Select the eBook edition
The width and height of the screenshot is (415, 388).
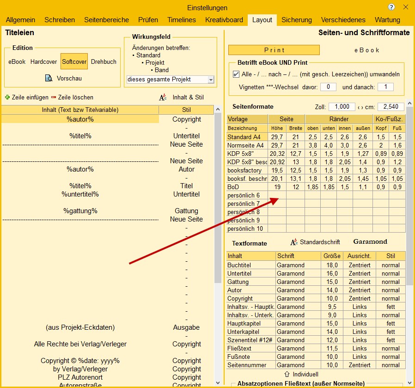[17, 62]
